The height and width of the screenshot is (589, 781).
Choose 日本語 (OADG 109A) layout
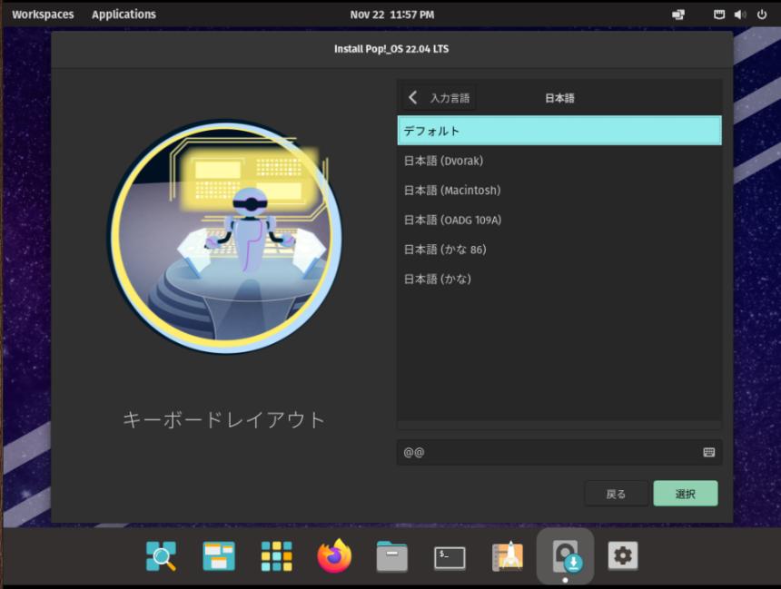click(559, 220)
